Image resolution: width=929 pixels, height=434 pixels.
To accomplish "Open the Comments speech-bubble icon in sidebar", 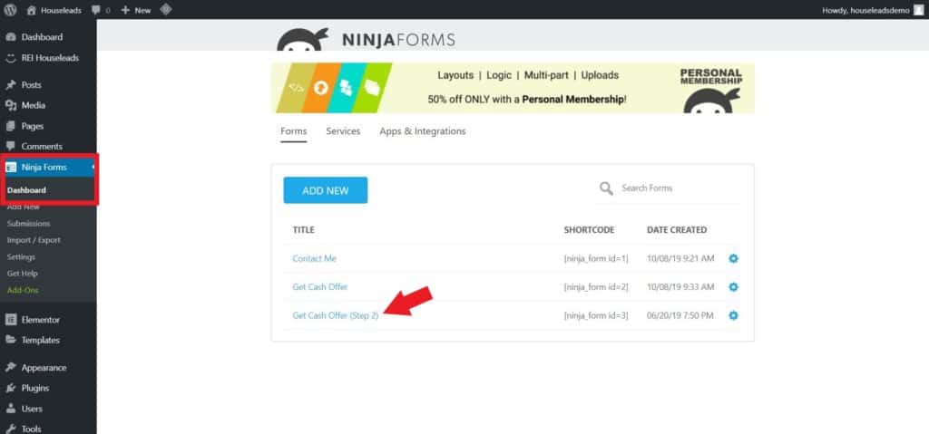I will [11, 146].
